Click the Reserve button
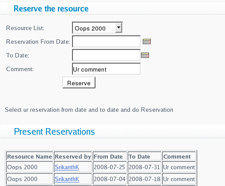Viewport: 225px width, 186px height. 79,83
